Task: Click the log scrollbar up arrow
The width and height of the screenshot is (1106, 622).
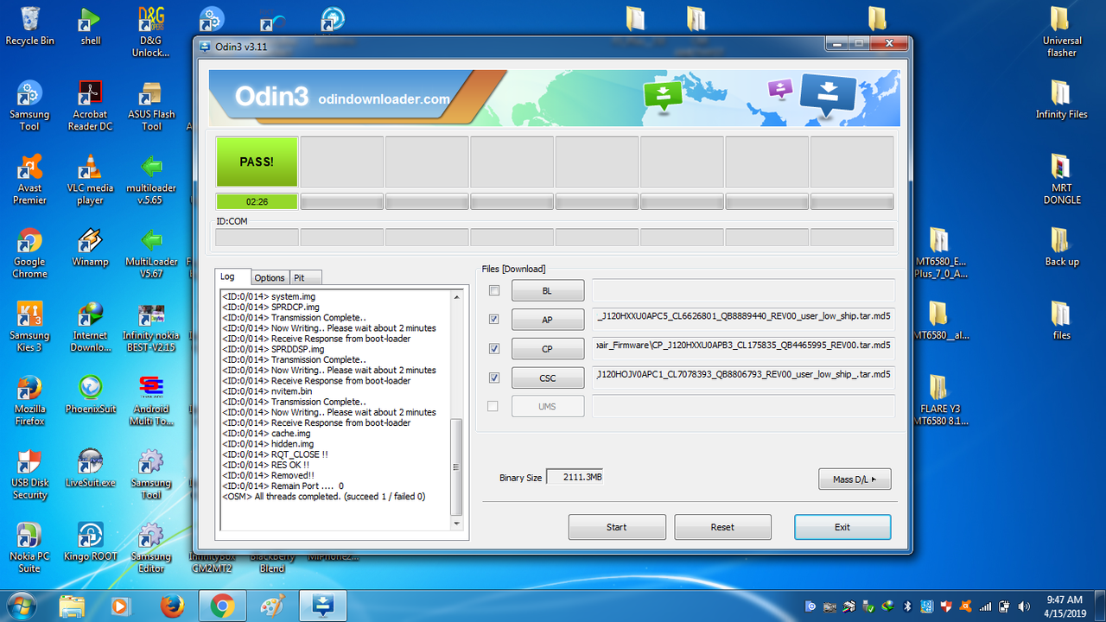Action: [x=457, y=297]
